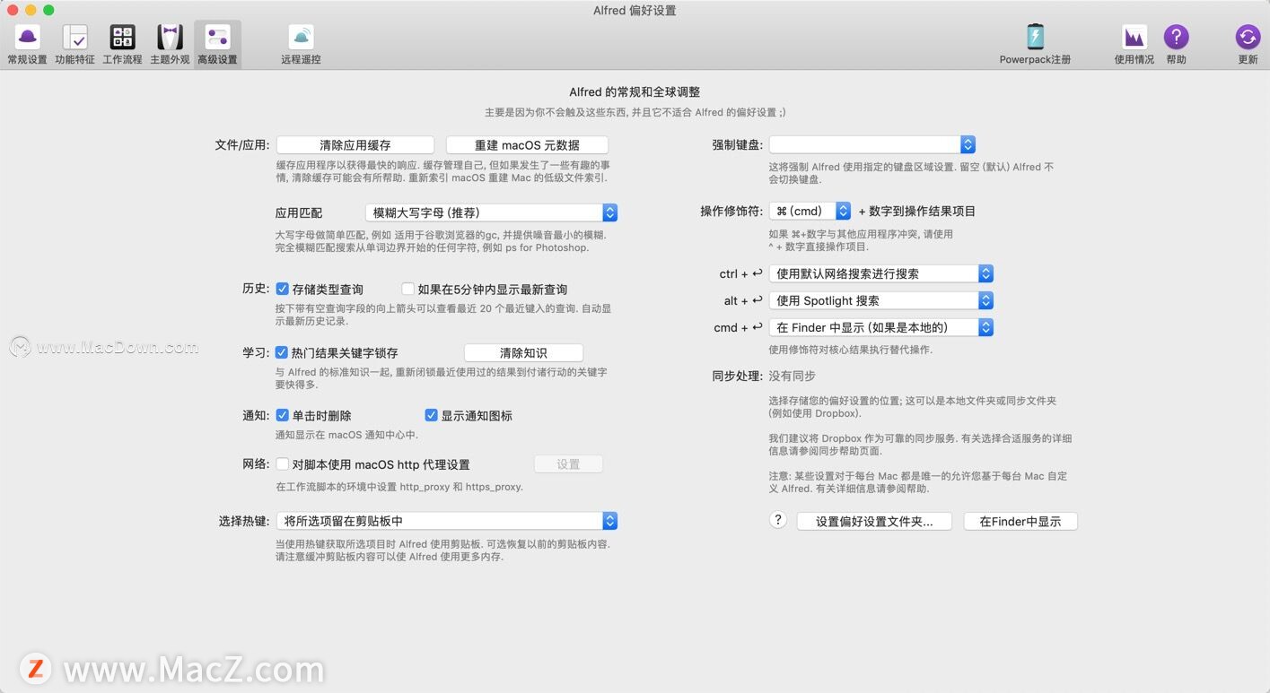This screenshot has height=693, width=1270.
Task: Click the window title Alfred 偏好设置
Action: [x=635, y=11]
